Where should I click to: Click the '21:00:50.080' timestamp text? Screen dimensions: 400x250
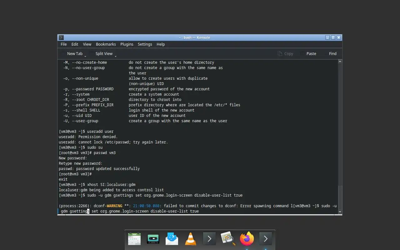tap(146, 206)
